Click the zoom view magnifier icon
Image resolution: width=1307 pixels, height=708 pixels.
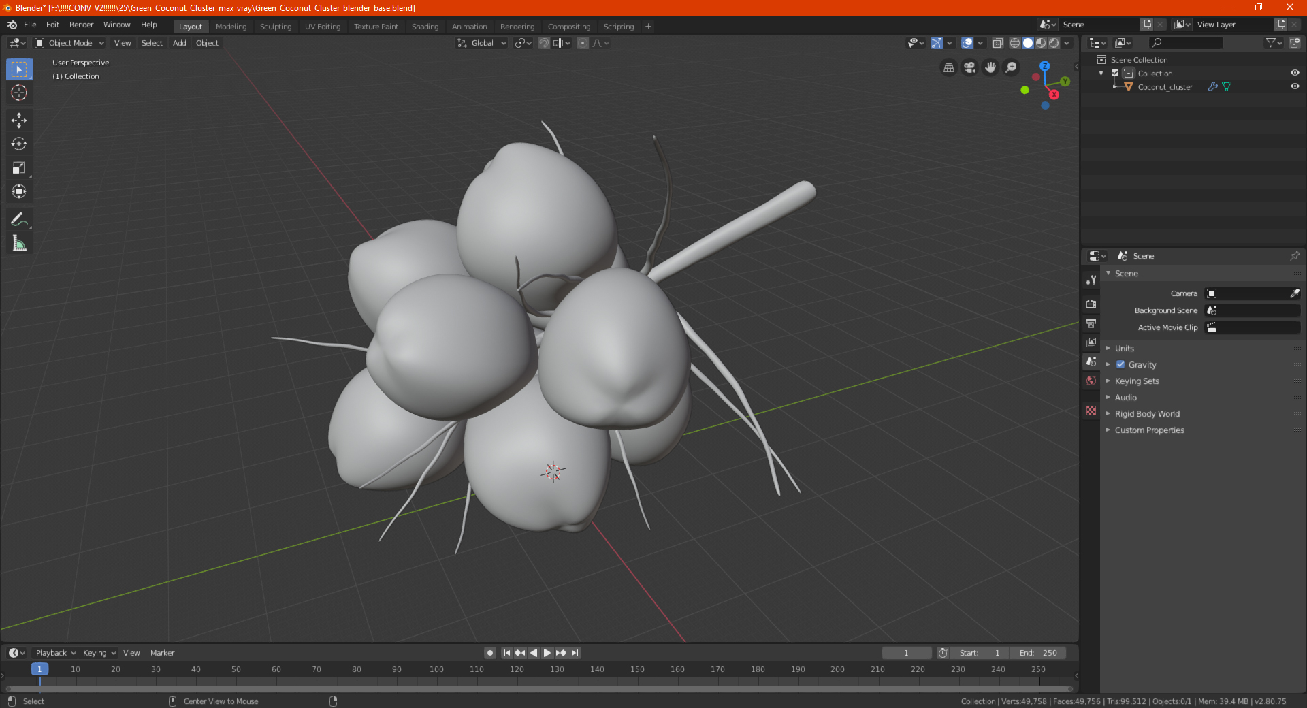pyautogui.click(x=1012, y=67)
